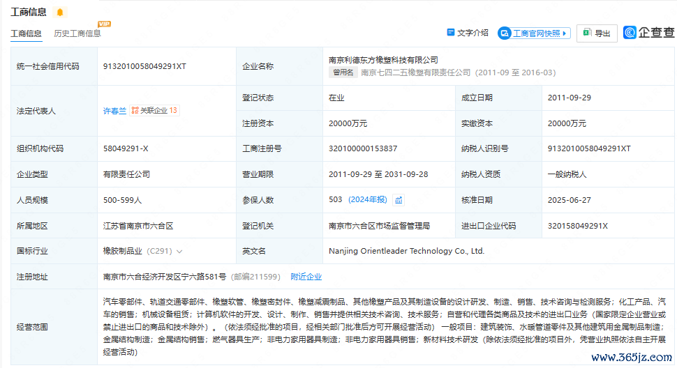Switch to 工商信息 tab
Viewport: 677px width, 368px height.
[x=27, y=33]
